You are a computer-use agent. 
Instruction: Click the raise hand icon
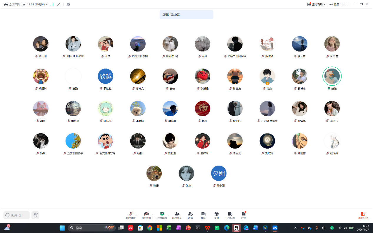[x=35, y=215]
